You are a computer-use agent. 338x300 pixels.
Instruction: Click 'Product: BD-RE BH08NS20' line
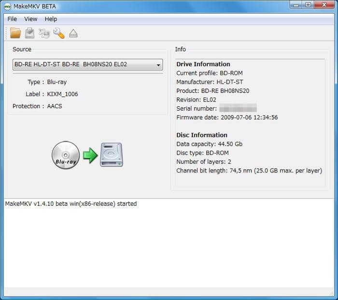pos(213,91)
